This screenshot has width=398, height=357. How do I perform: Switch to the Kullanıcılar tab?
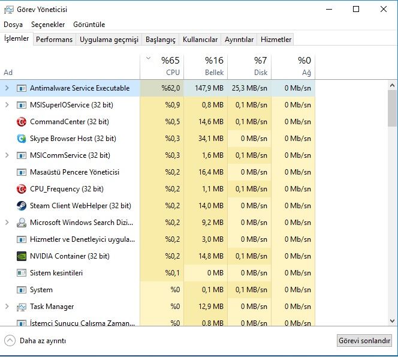click(x=200, y=40)
